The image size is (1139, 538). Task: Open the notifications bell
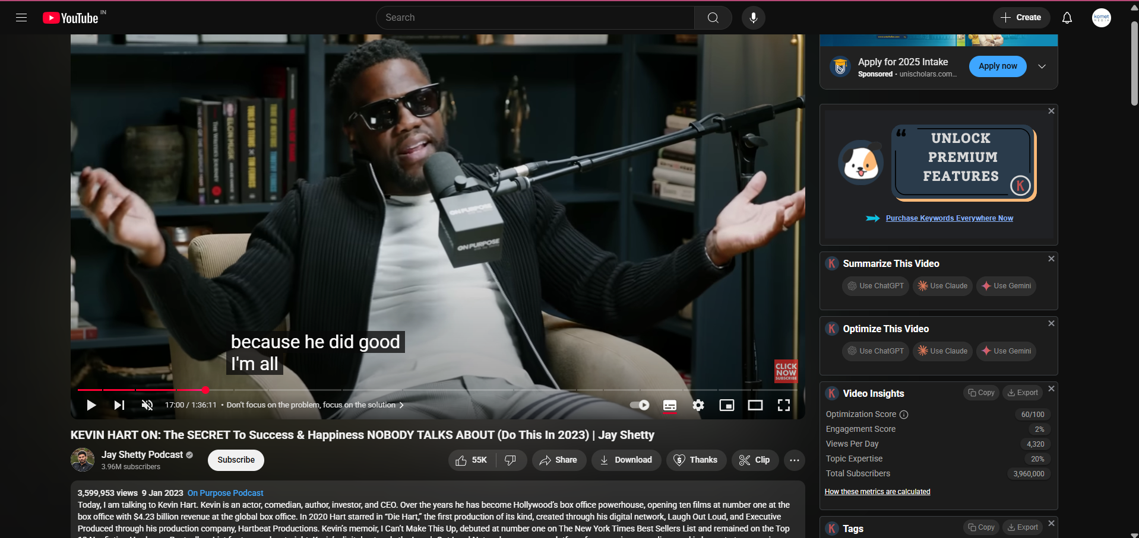1067,18
